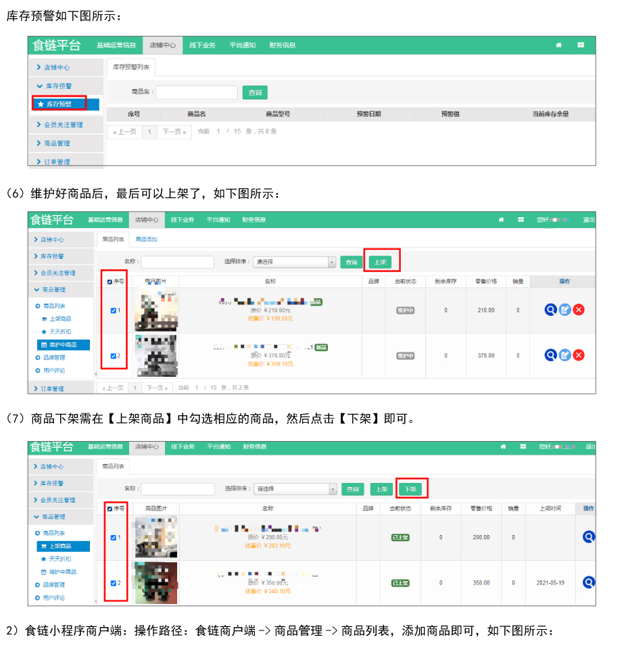This screenshot has height=648, width=622.
Task: Click the magnifier icon for product listed 2021-05-19
Action: coord(589,582)
